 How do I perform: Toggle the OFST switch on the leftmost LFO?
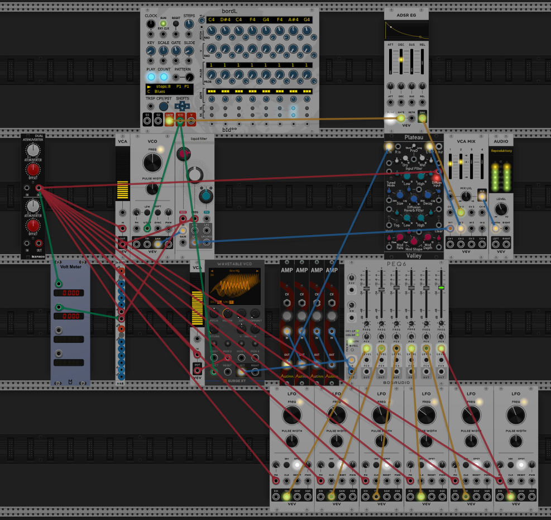[297, 465]
